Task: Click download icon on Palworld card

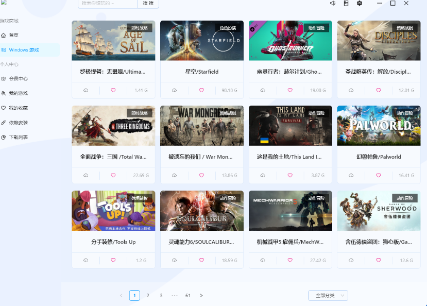Action: tap(351, 175)
